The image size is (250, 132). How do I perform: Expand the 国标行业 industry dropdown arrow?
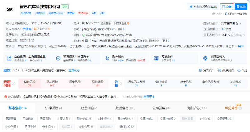click(x=240, y=23)
